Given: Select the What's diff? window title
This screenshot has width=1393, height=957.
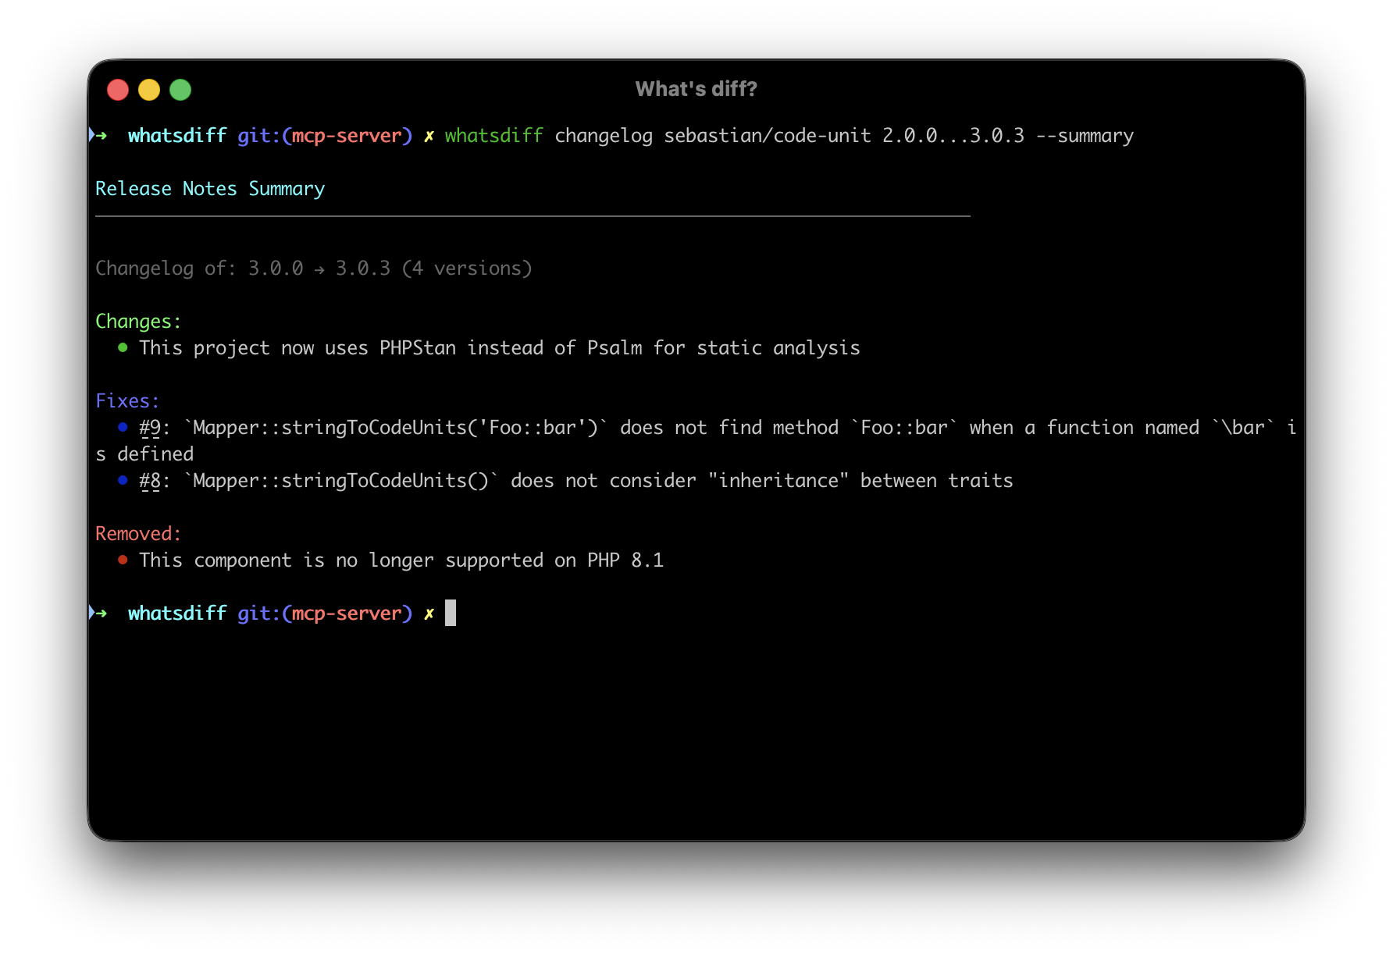Looking at the screenshot, I should (x=696, y=89).
